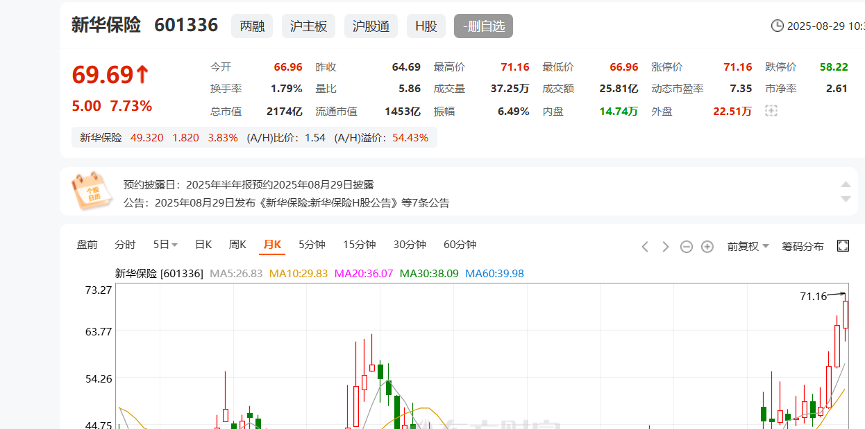The height and width of the screenshot is (429, 865).
Task: Click the calendar 个股日历 icon
Action: tap(92, 191)
